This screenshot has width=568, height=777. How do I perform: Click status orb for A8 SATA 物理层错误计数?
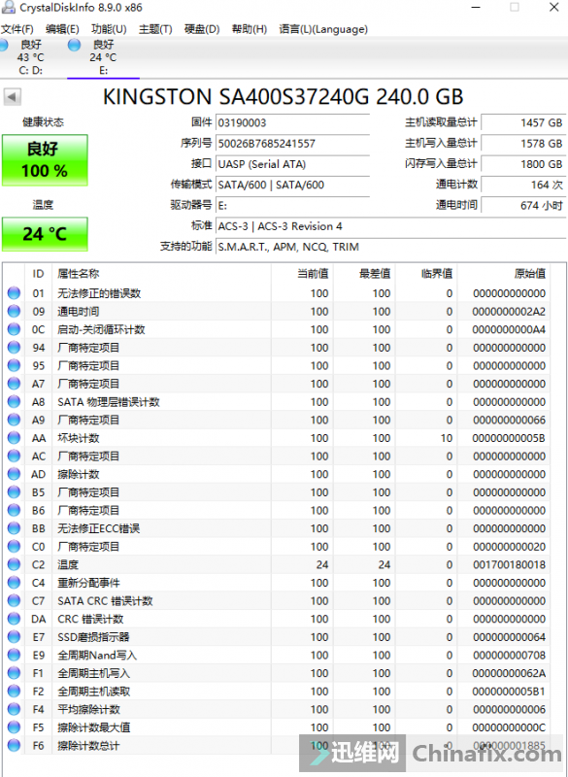[x=14, y=402]
